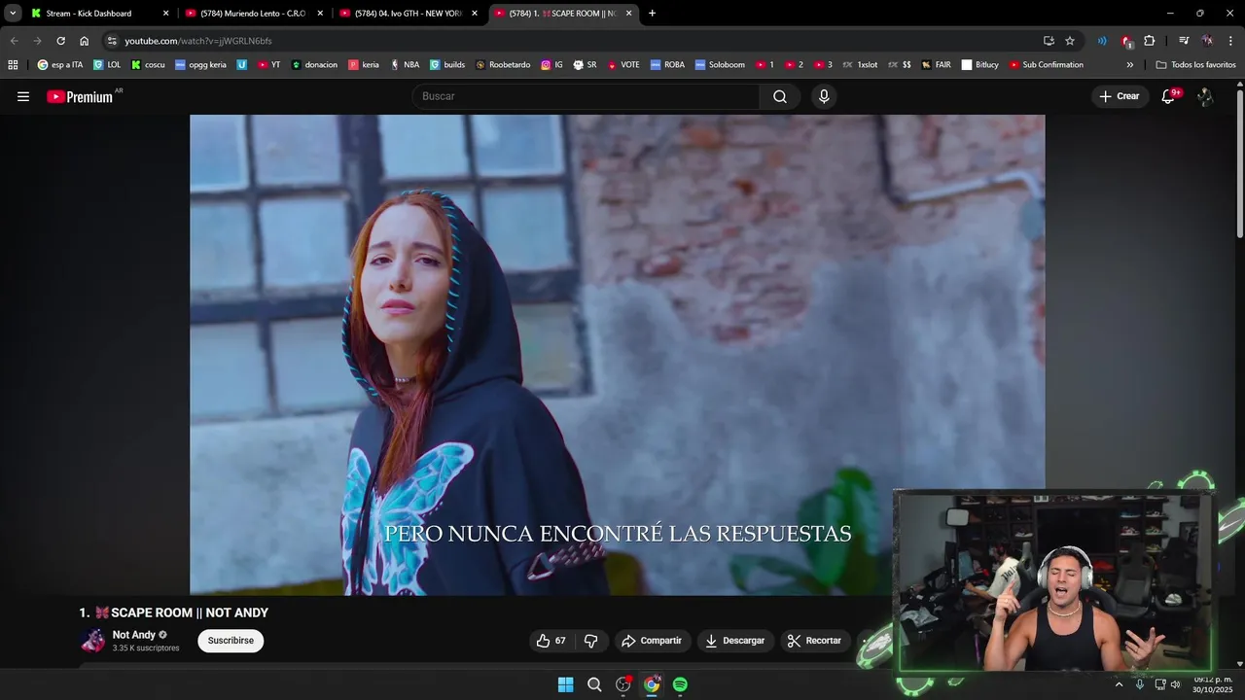Open the IG Instagram bookmark

(x=551, y=65)
